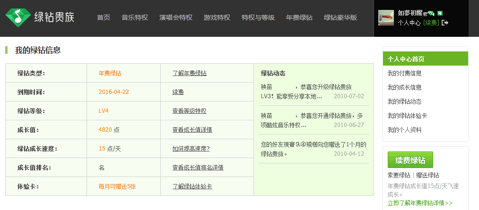Viewport: 479px width, 210px height.
Task: Click 绿钻动态 panel heading
Action: pos(273,73)
